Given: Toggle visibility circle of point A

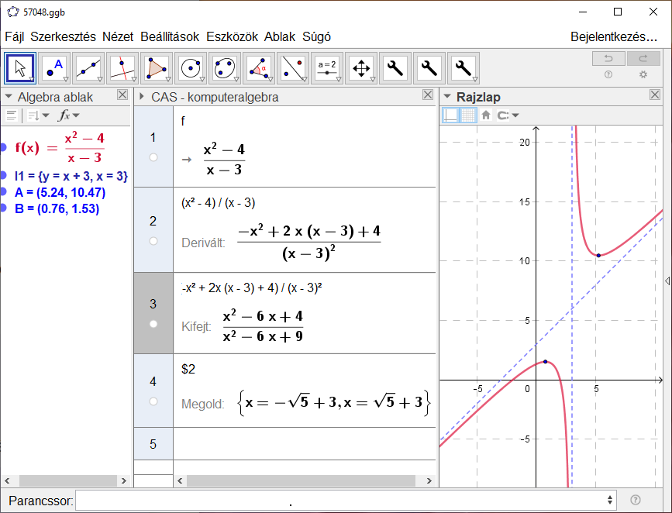Looking at the screenshot, I should coord(5,192).
